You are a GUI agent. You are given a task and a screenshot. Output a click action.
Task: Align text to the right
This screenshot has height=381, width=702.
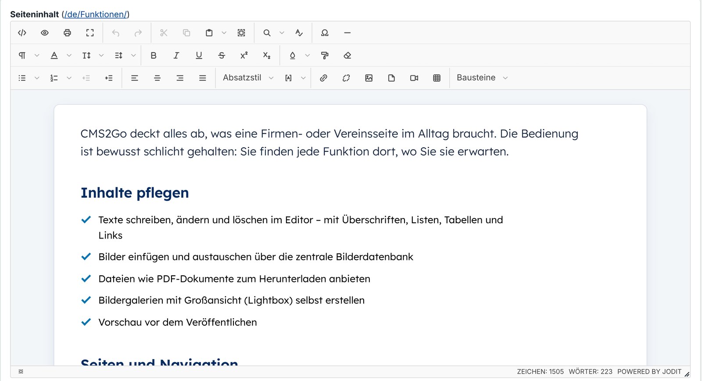180,78
